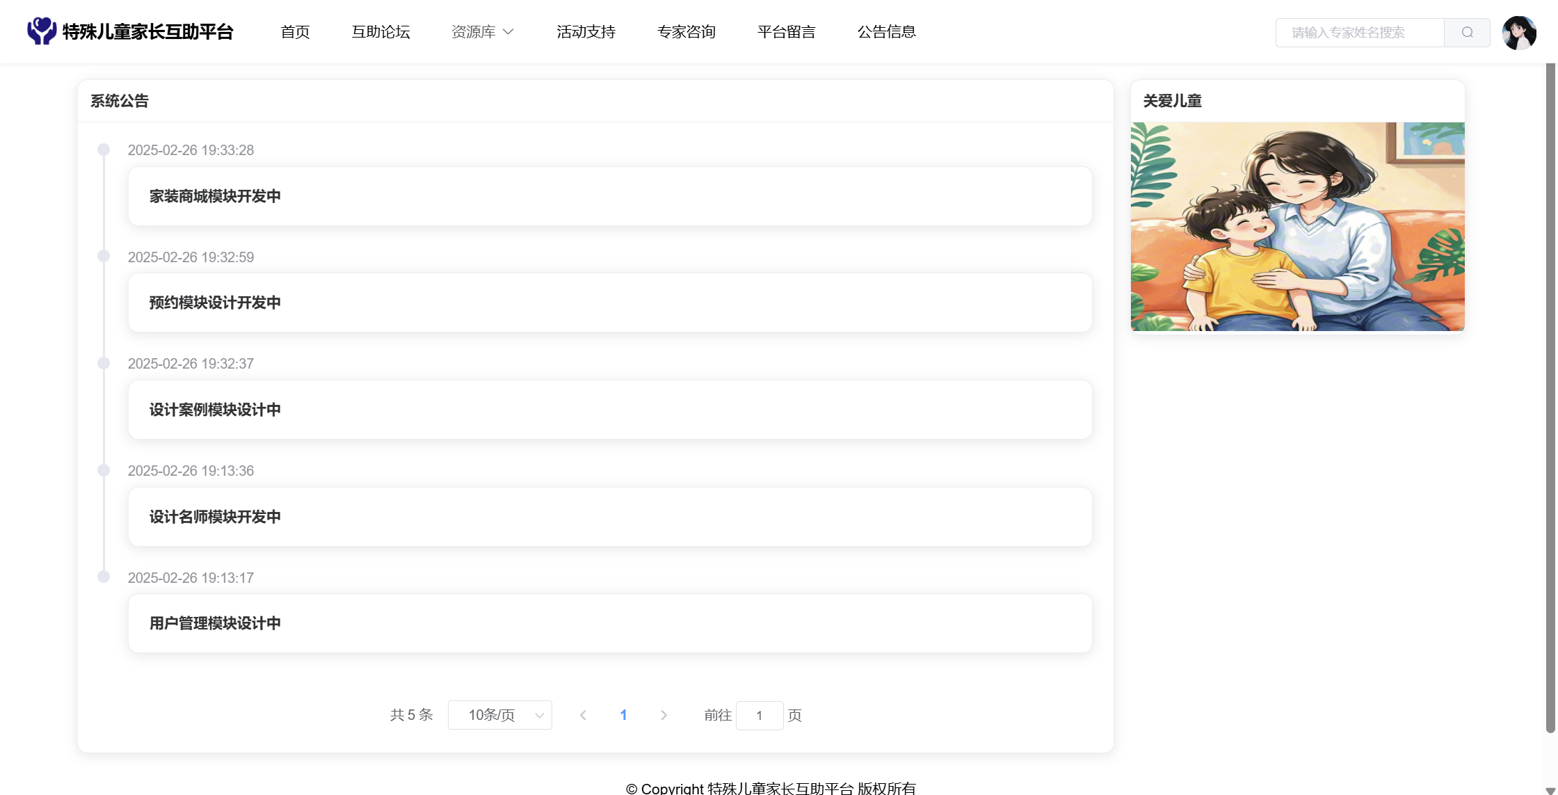Open the 公告信息 menu item
This screenshot has height=795, width=1558.
click(x=886, y=32)
